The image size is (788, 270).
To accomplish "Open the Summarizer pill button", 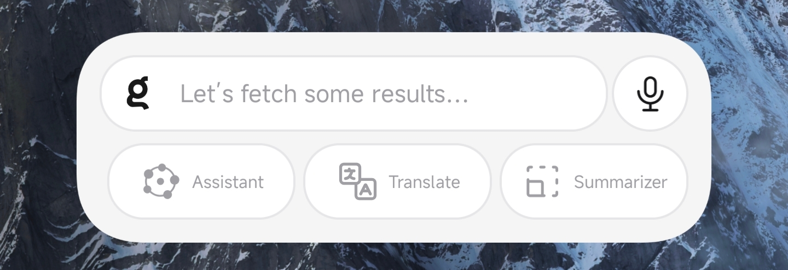I will click(594, 181).
